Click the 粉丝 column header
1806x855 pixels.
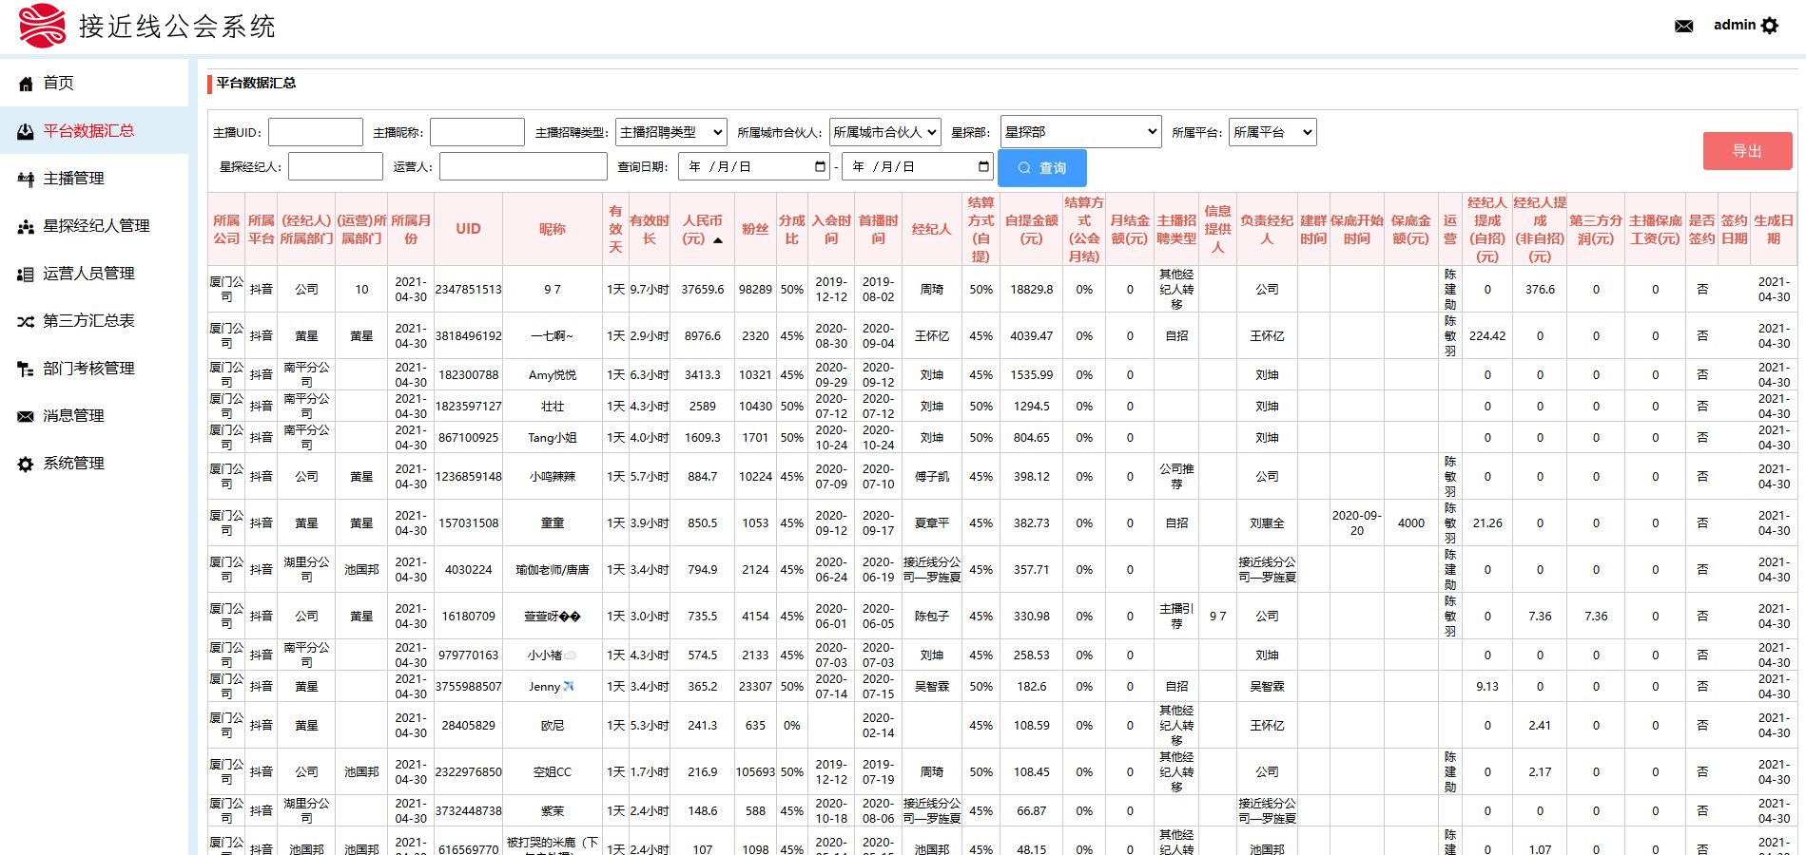click(x=755, y=229)
